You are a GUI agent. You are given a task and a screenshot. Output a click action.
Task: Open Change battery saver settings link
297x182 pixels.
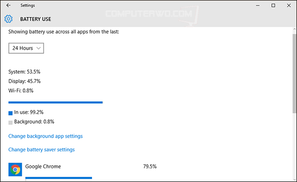[x=42, y=149]
